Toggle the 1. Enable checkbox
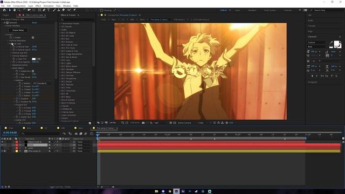 point(33,38)
